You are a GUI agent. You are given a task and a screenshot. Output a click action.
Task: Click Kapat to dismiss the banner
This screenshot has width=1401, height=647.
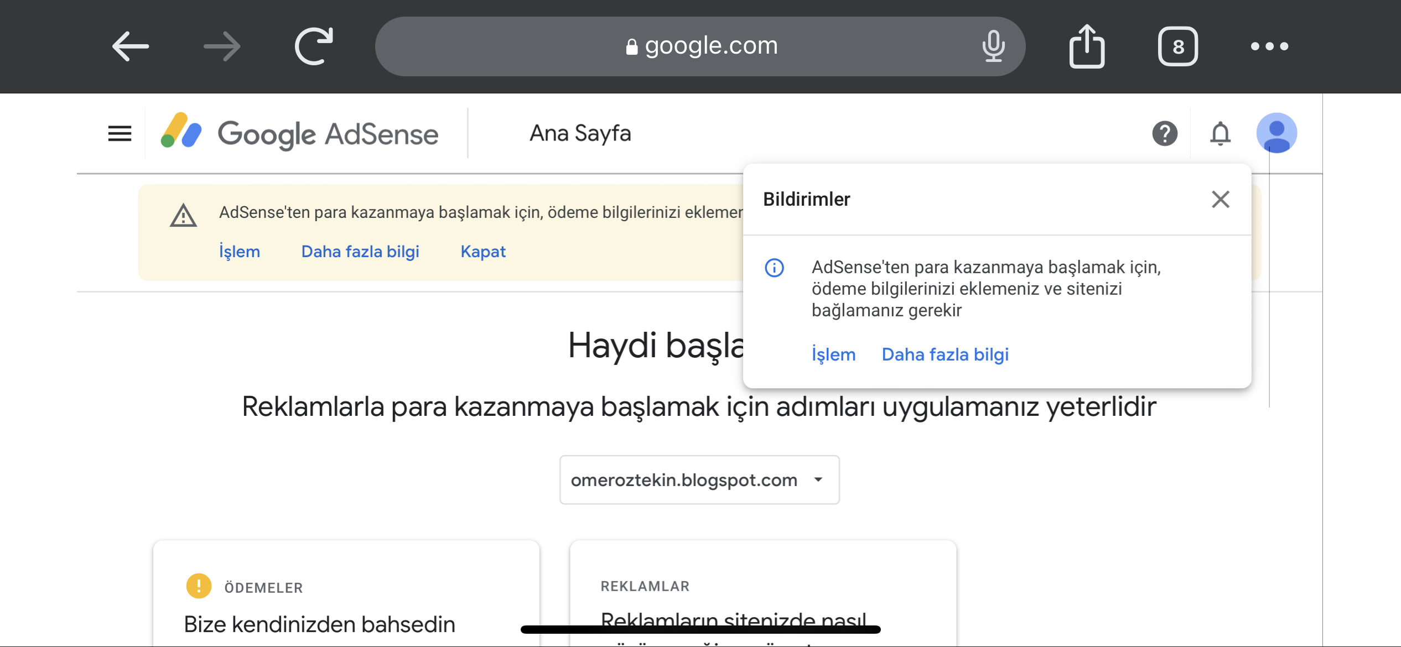point(483,252)
